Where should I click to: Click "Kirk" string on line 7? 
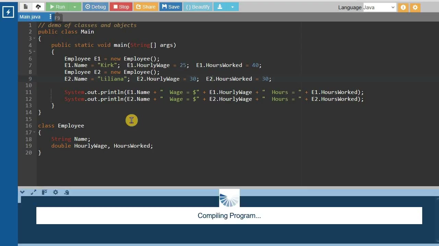tap(107, 65)
